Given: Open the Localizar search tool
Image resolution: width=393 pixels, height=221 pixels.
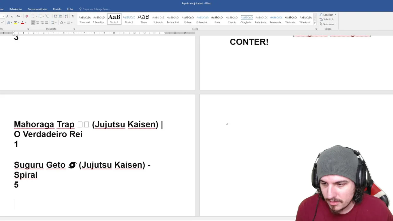Looking at the screenshot, I should [326, 15].
